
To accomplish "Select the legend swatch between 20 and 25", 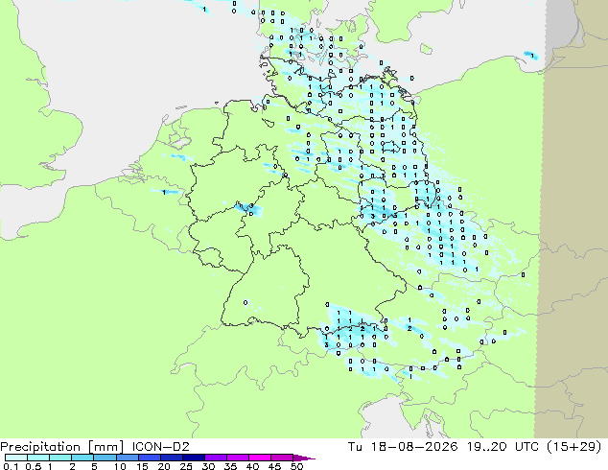I will [172, 458].
